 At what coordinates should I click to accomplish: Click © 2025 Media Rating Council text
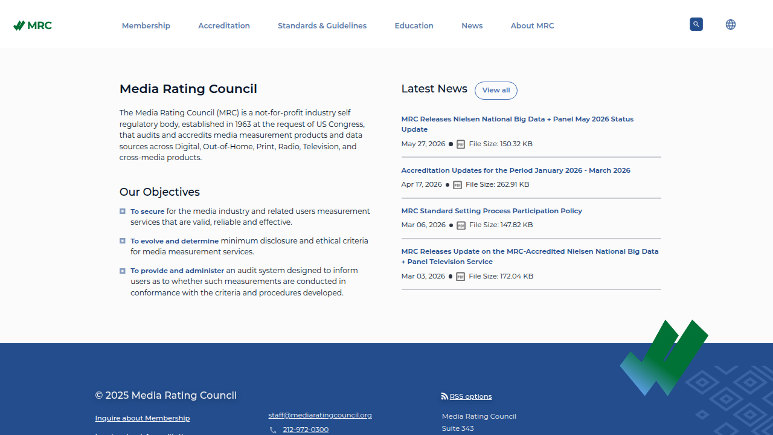(166, 395)
